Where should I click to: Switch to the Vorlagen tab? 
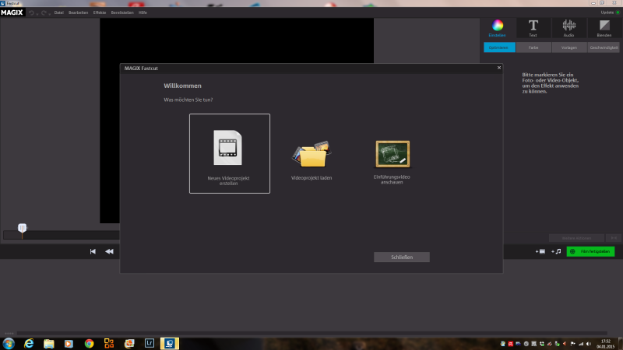569,47
